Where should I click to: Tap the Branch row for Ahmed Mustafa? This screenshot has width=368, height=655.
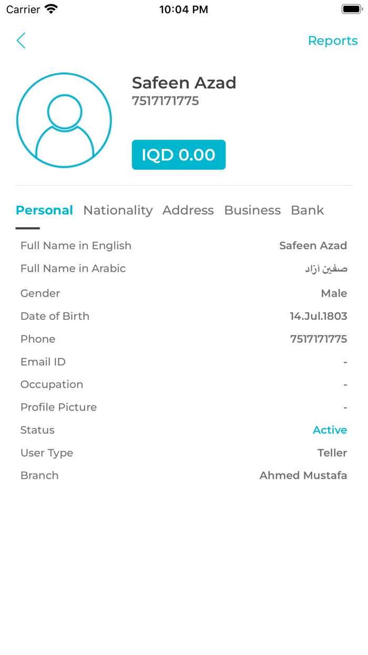pos(184,475)
